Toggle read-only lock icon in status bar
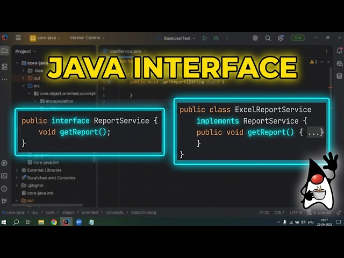This screenshot has width=344, height=258. pyautogui.click(x=339, y=212)
